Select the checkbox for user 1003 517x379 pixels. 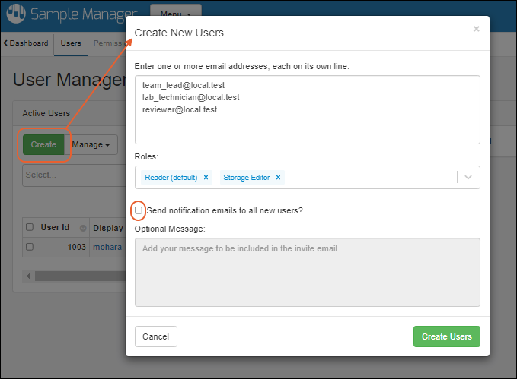(x=30, y=247)
